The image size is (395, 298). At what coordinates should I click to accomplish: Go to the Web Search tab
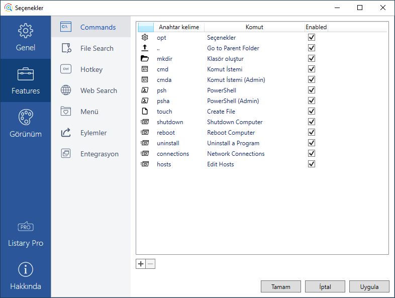click(x=91, y=90)
